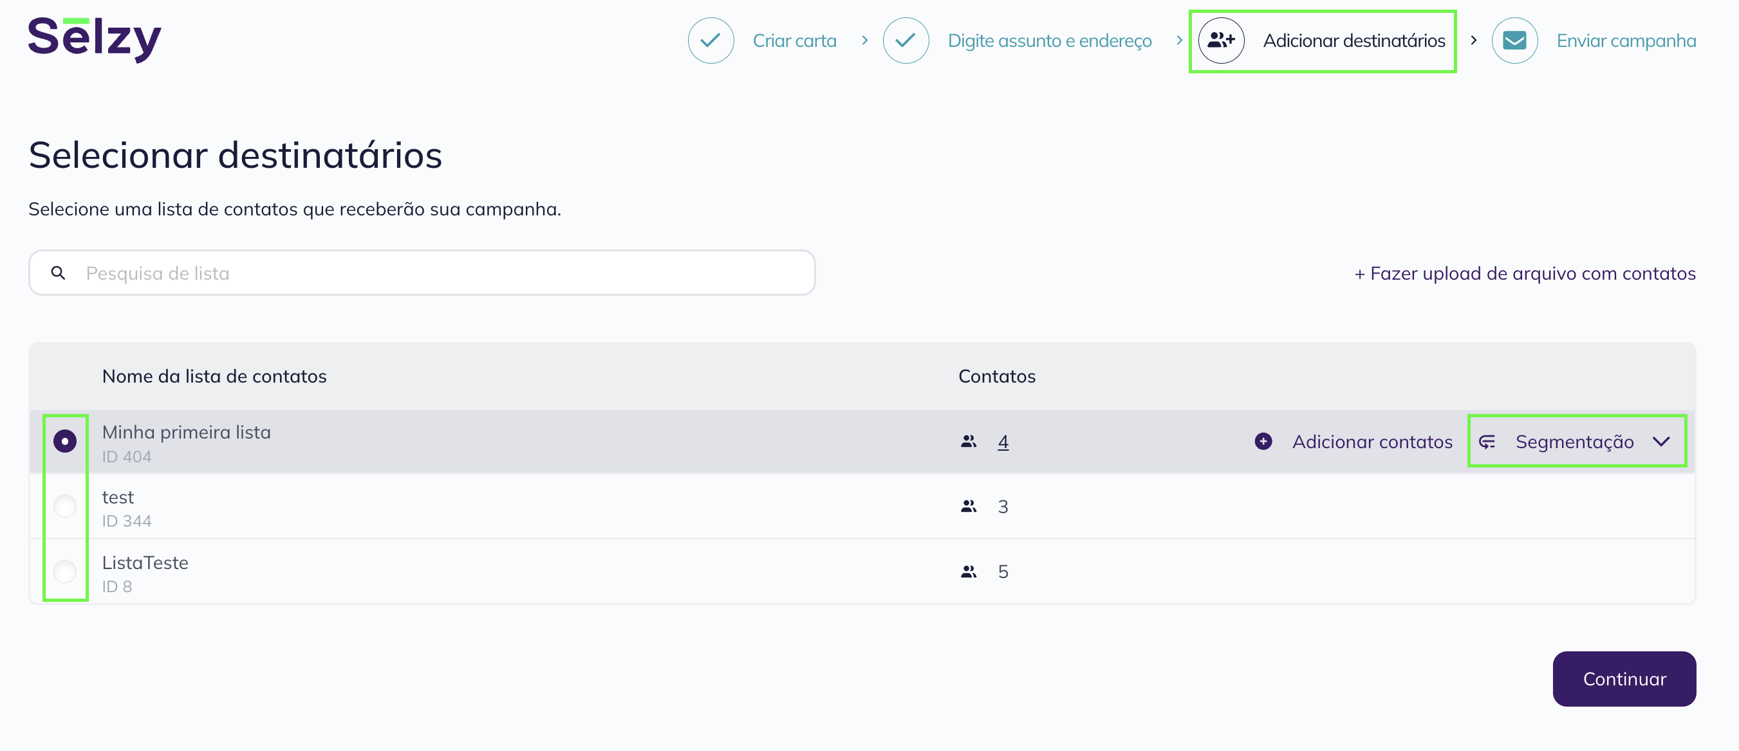Focus the Pesquisa de lista search field
Image resolution: width=1739 pixels, height=751 pixels.
[422, 273]
